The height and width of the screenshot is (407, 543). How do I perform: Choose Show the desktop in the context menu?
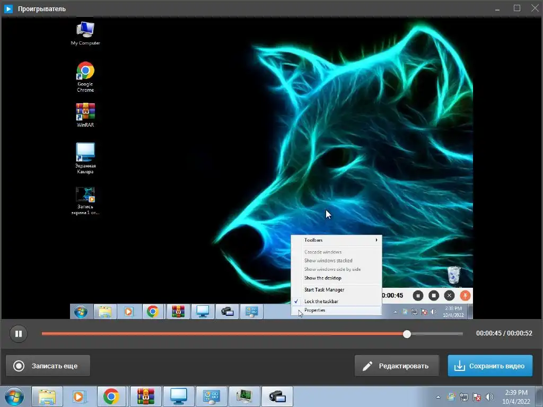[337, 278]
